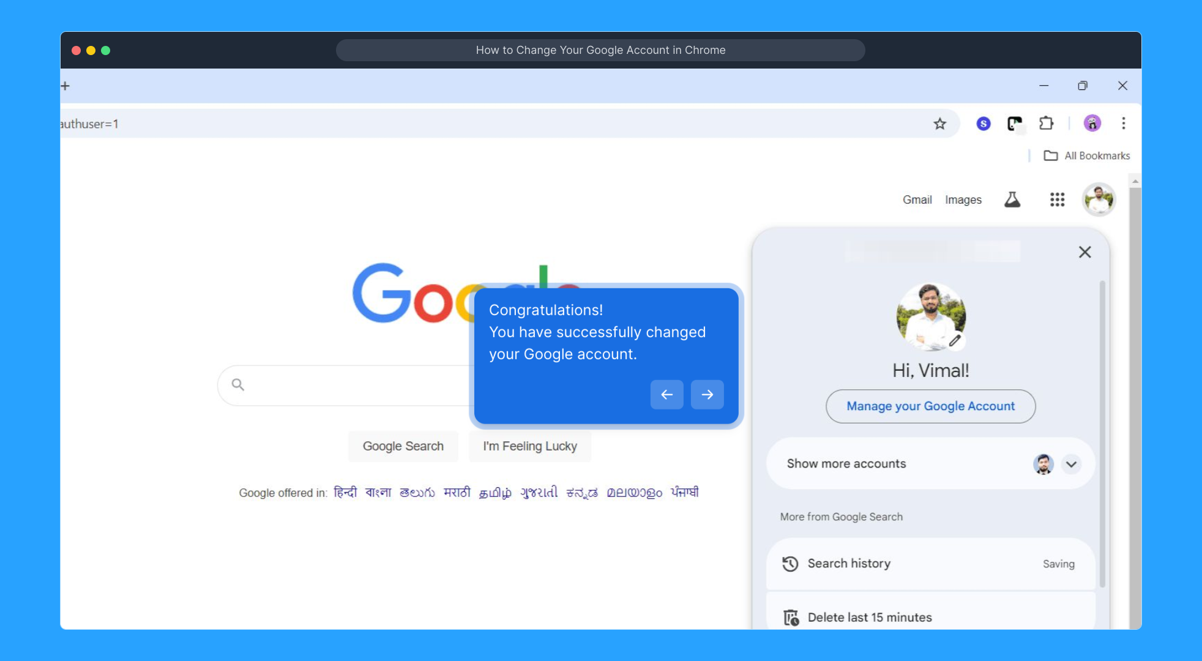Open the Extensions puzzle icon

[1046, 124]
